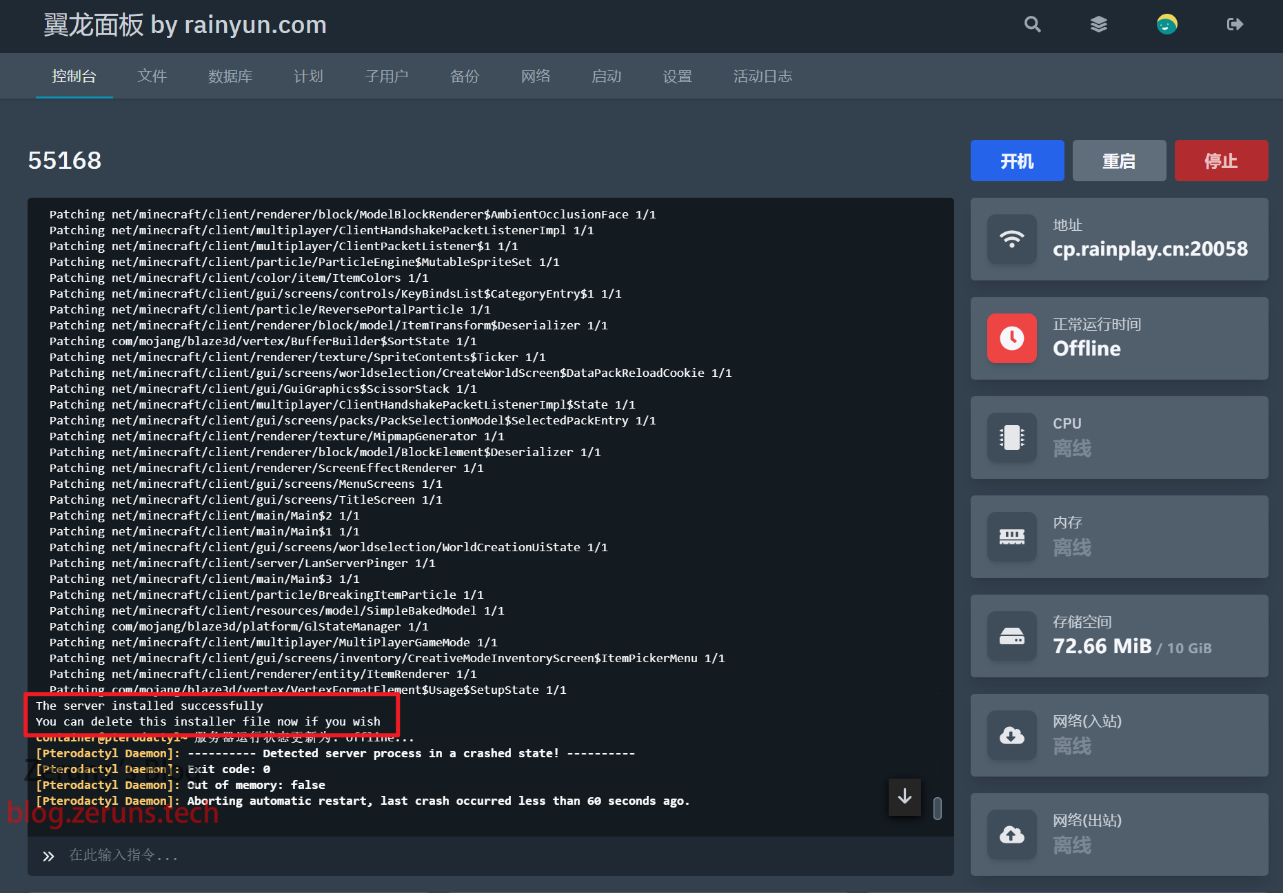The image size is (1283, 893).
Task: Open the 数据库 tab
Action: [230, 76]
